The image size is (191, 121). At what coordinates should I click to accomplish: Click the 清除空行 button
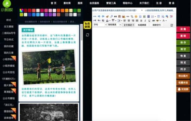(157, 25)
